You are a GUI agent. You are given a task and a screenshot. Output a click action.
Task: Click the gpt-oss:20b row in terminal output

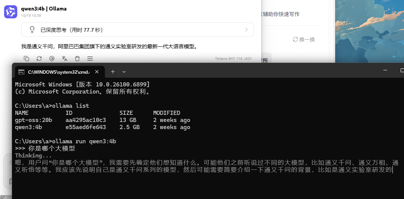103,120
